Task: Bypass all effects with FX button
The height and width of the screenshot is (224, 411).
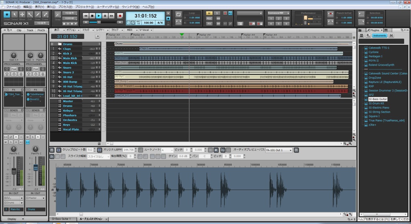Action: [x=209, y=24]
